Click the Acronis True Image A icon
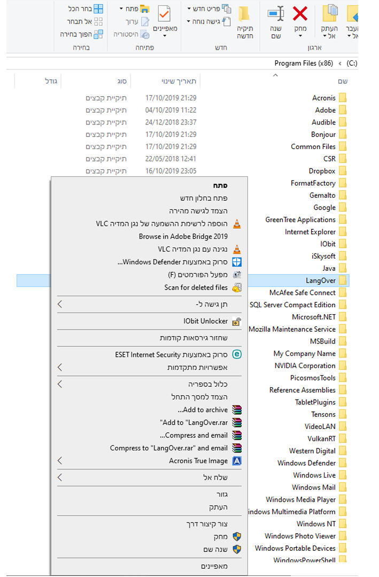Image resolution: width=379 pixels, height=577 pixels. click(237, 461)
